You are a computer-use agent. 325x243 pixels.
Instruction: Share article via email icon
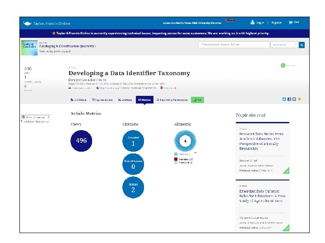[294, 99]
